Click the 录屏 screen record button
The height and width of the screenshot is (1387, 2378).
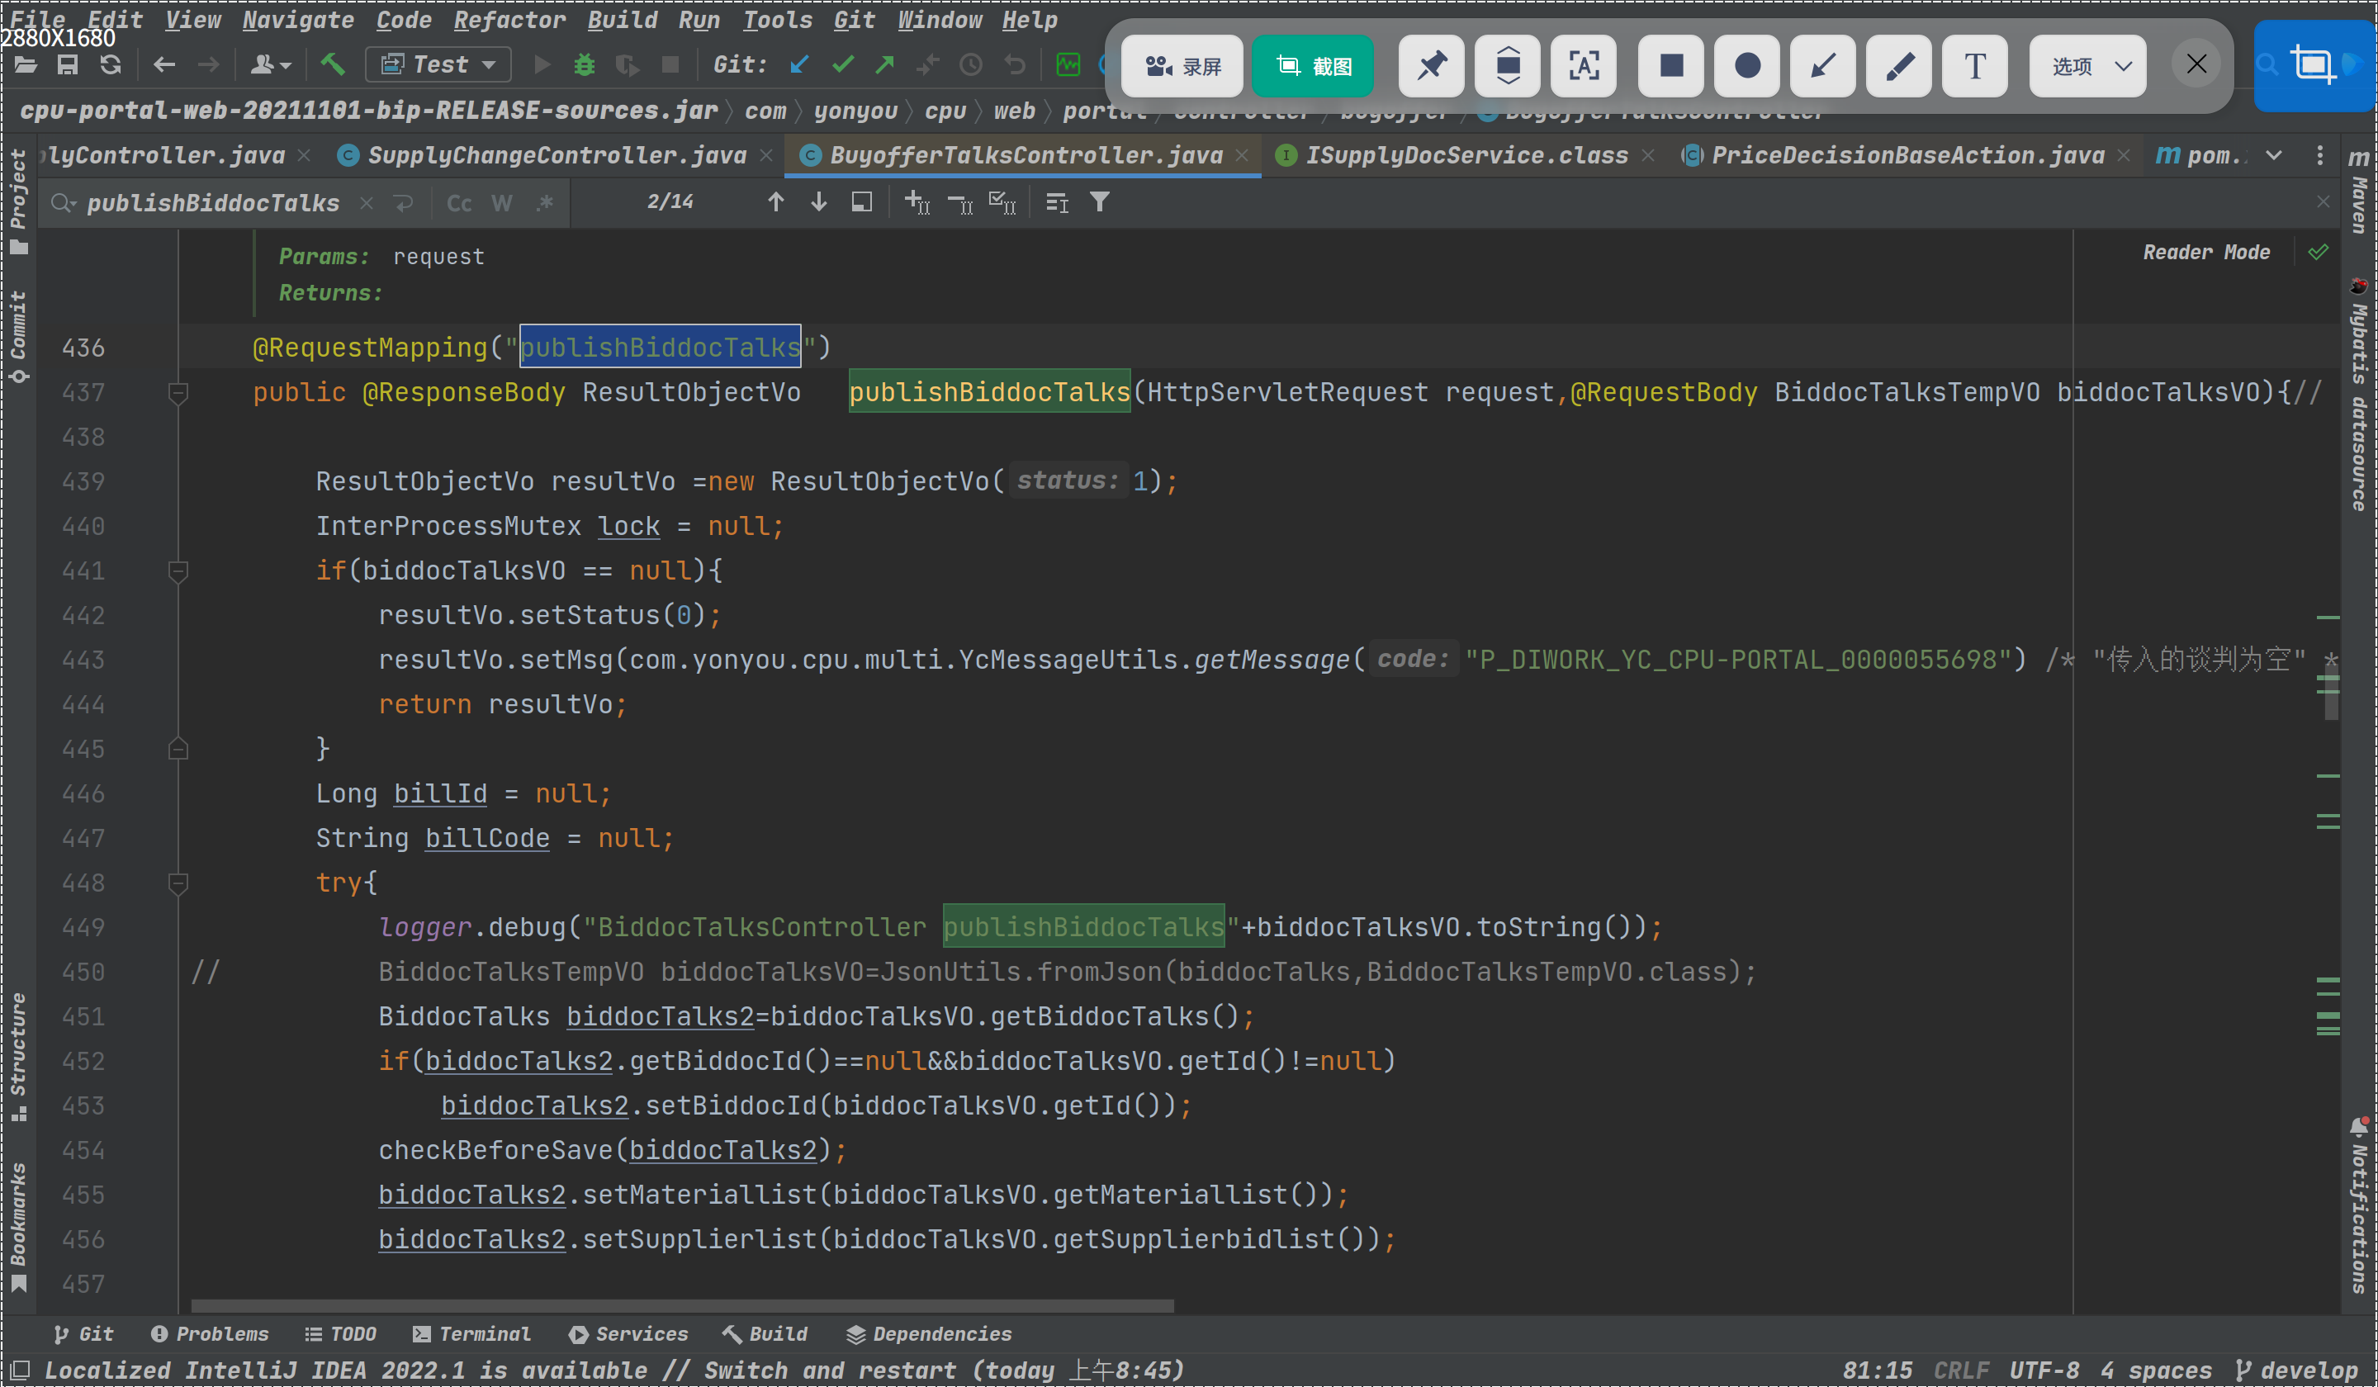(x=1182, y=65)
